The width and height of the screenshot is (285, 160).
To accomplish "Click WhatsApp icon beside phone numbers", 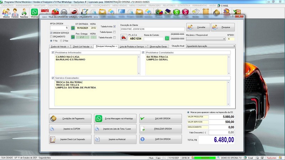I will coord(167,38).
